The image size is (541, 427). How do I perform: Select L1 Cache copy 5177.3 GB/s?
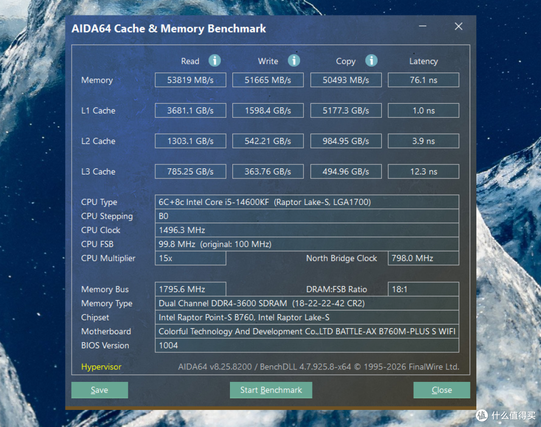346,110
